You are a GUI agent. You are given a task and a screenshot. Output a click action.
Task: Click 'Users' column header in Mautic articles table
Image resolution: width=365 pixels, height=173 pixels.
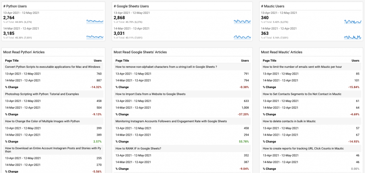coord(355,60)
